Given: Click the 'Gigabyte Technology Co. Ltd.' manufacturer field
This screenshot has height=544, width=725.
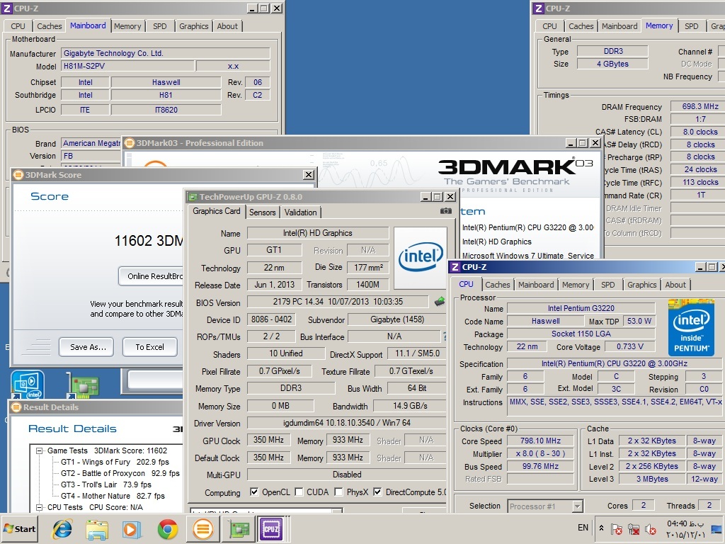Looking at the screenshot, I should pos(166,53).
